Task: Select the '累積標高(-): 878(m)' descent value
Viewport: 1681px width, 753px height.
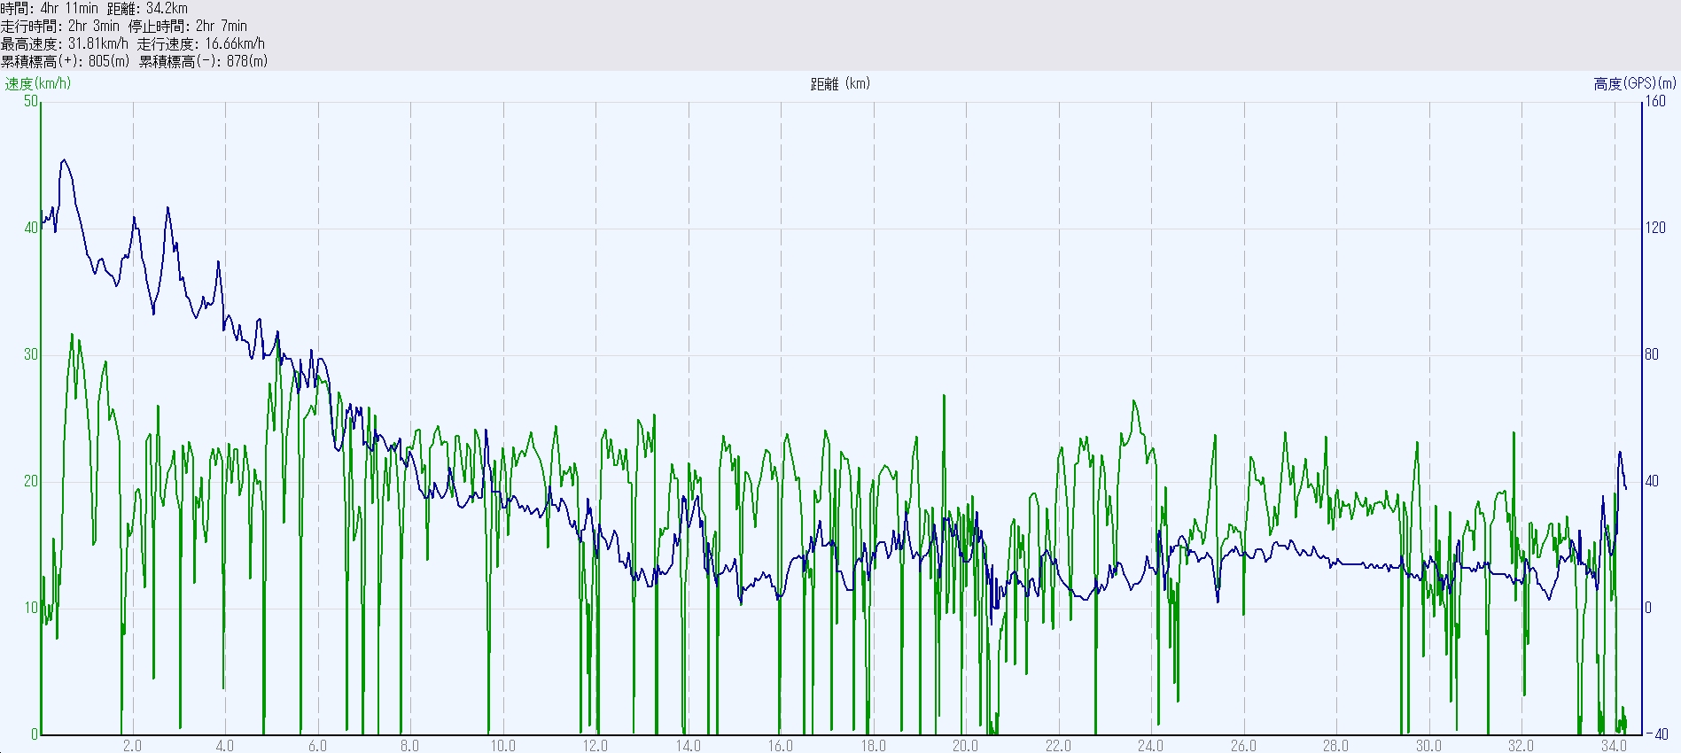Action: tap(203, 61)
